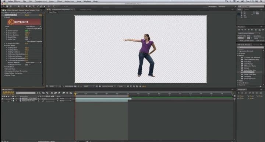Open the Window menu
Viewport: 265px width, 142px height.
87,1
